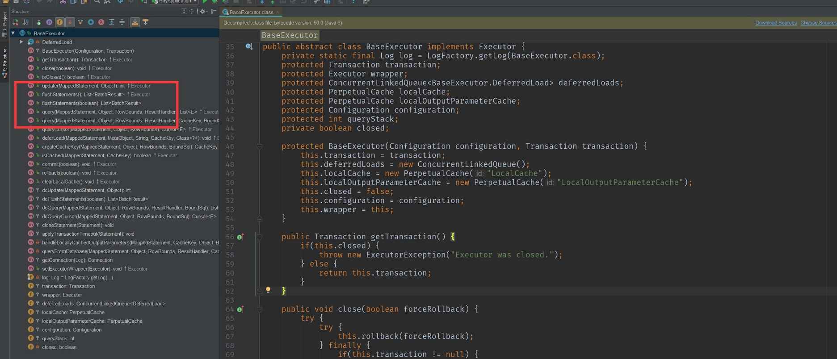Click BaseExecutor breadcrumb label
This screenshot has width=837, height=359.
point(290,35)
